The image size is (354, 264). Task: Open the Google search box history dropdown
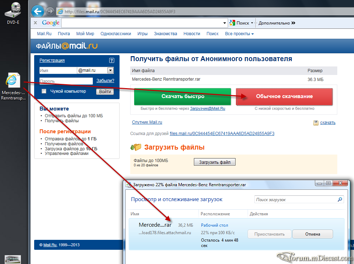coord(224,23)
